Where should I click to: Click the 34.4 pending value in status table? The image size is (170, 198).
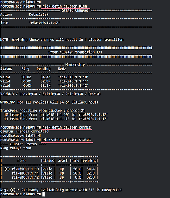(91, 169)
